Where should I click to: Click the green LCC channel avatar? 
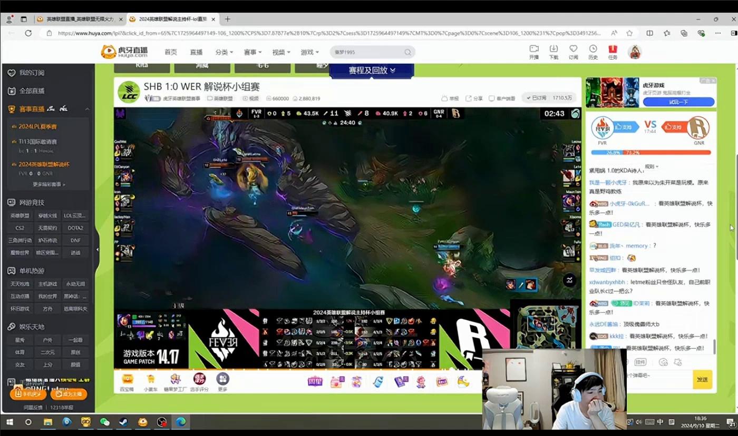(129, 92)
